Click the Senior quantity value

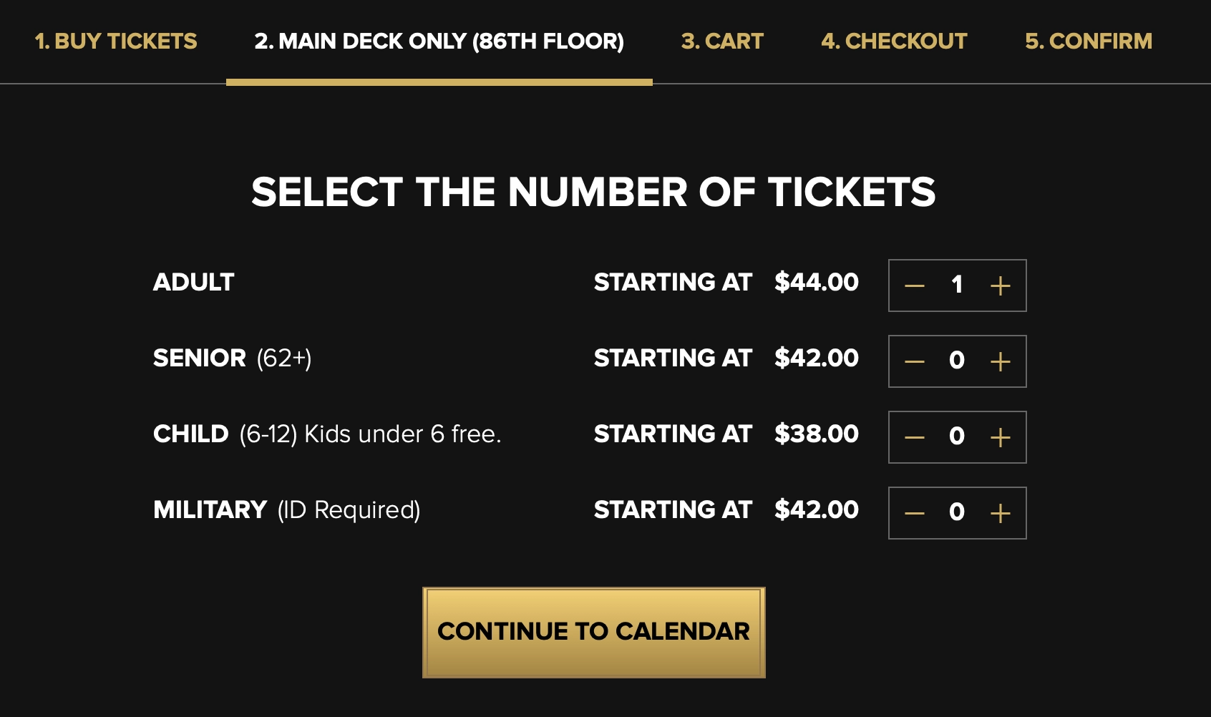(x=957, y=361)
